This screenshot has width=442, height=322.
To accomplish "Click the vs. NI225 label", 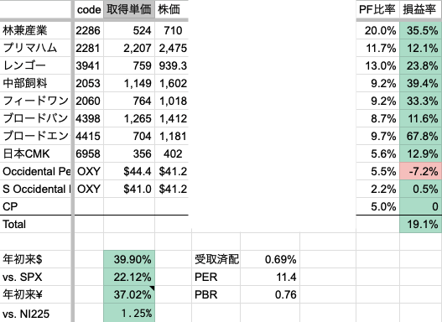I will (35, 313).
